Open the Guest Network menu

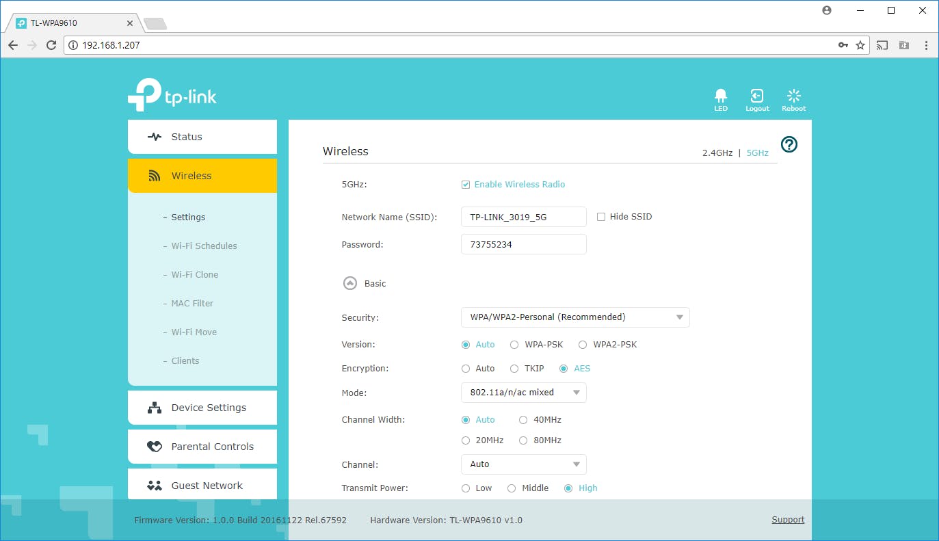pyautogui.click(x=202, y=484)
